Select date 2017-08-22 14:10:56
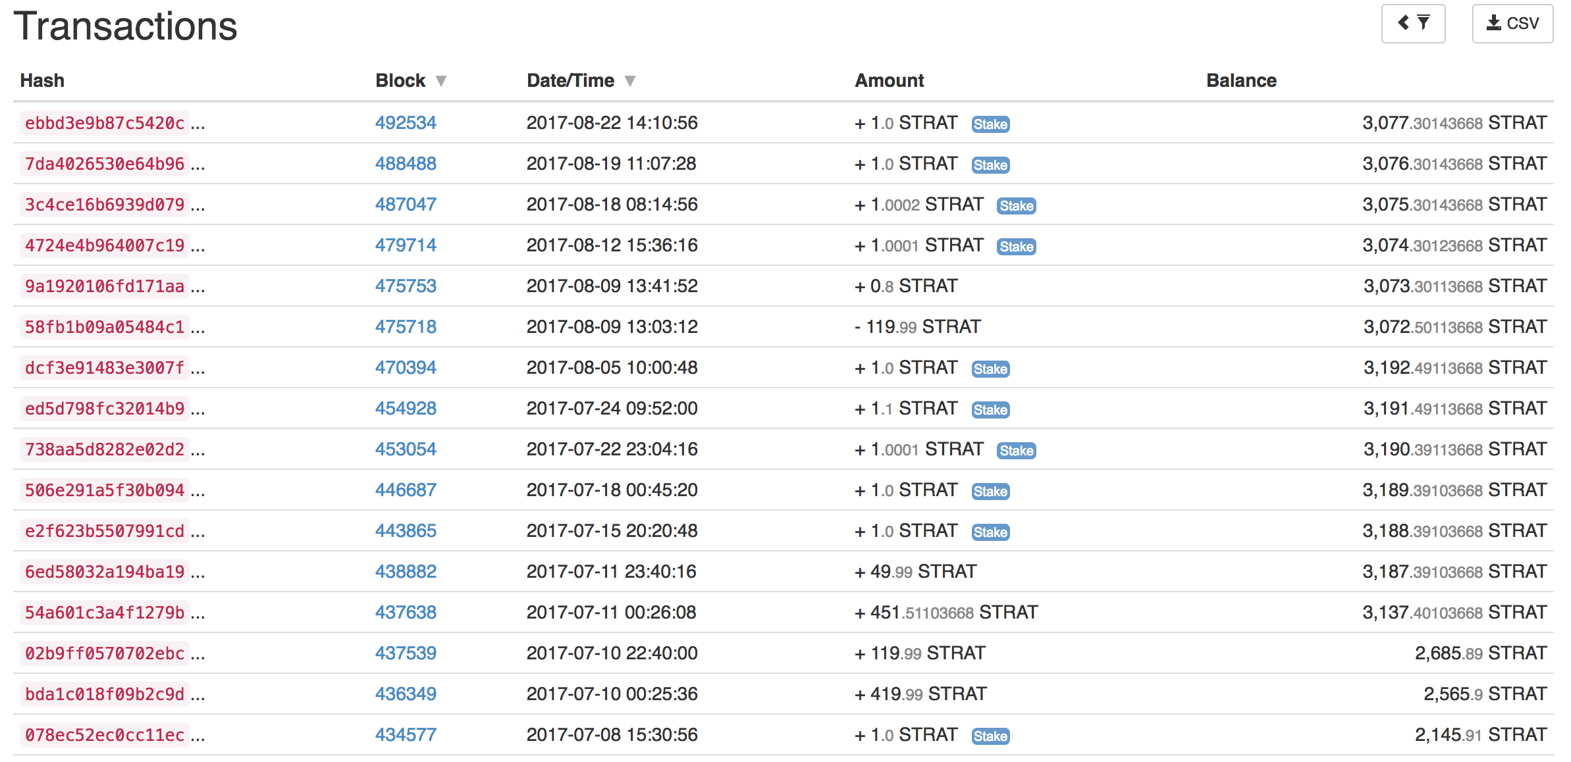This screenshot has width=1571, height=762. (x=612, y=123)
